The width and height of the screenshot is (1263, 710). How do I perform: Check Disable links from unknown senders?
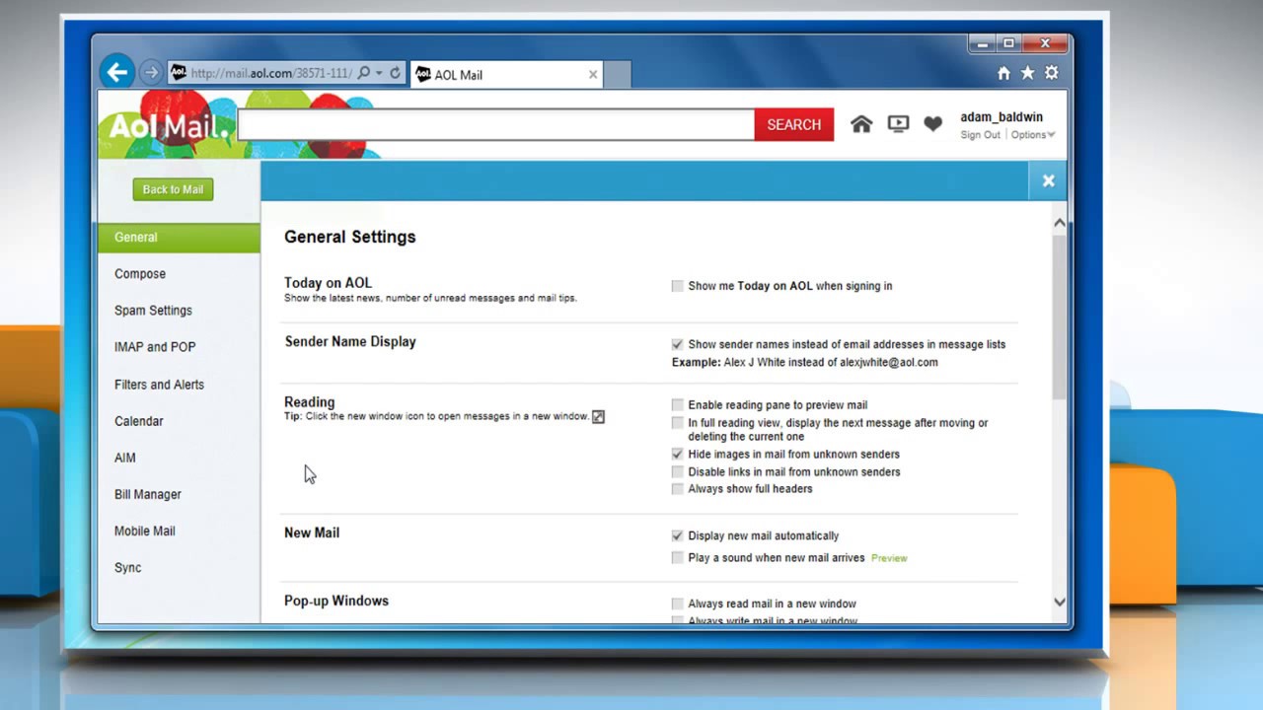coord(677,472)
